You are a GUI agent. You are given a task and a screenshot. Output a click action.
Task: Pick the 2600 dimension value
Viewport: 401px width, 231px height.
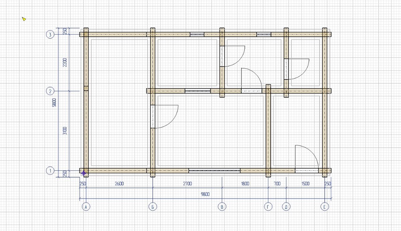119,184
